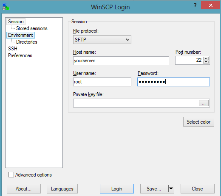Click the Select color button
The image size is (221, 196).
(198, 122)
